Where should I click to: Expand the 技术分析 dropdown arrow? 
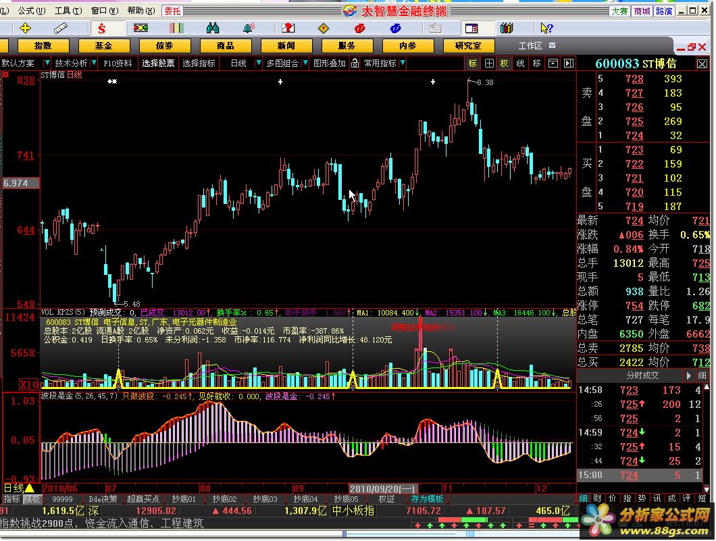point(94,63)
